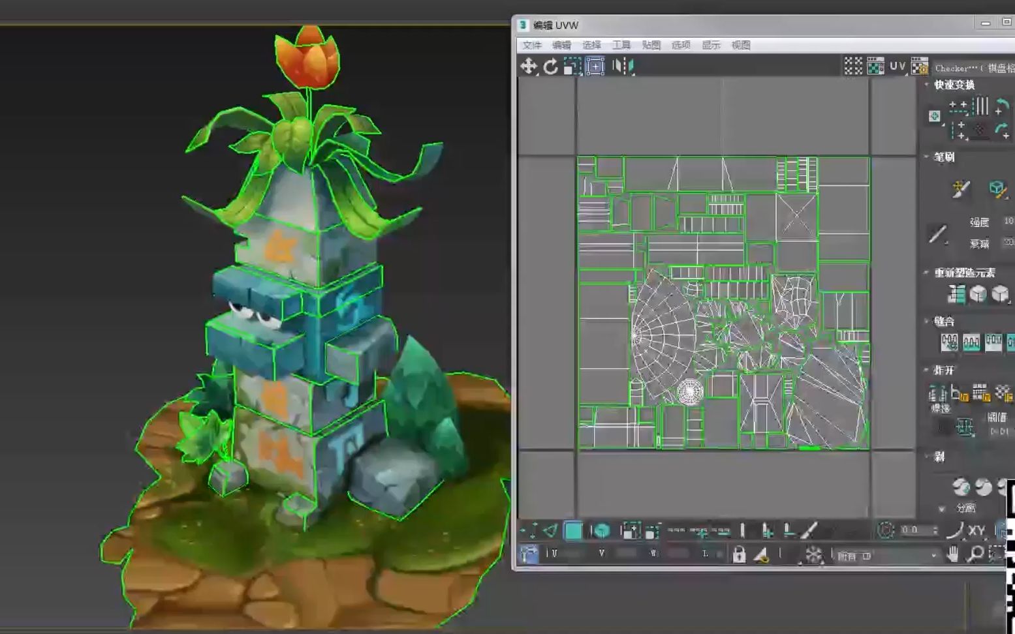Activate the Freeform Mode tool
The height and width of the screenshot is (634, 1015).
click(x=595, y=66)
